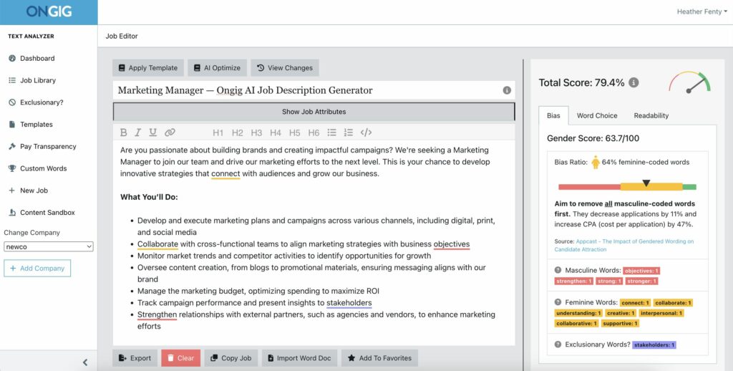Click the masculine word tag 'stronger: 1'
The image size is (733, 371).
pos(641,281)
